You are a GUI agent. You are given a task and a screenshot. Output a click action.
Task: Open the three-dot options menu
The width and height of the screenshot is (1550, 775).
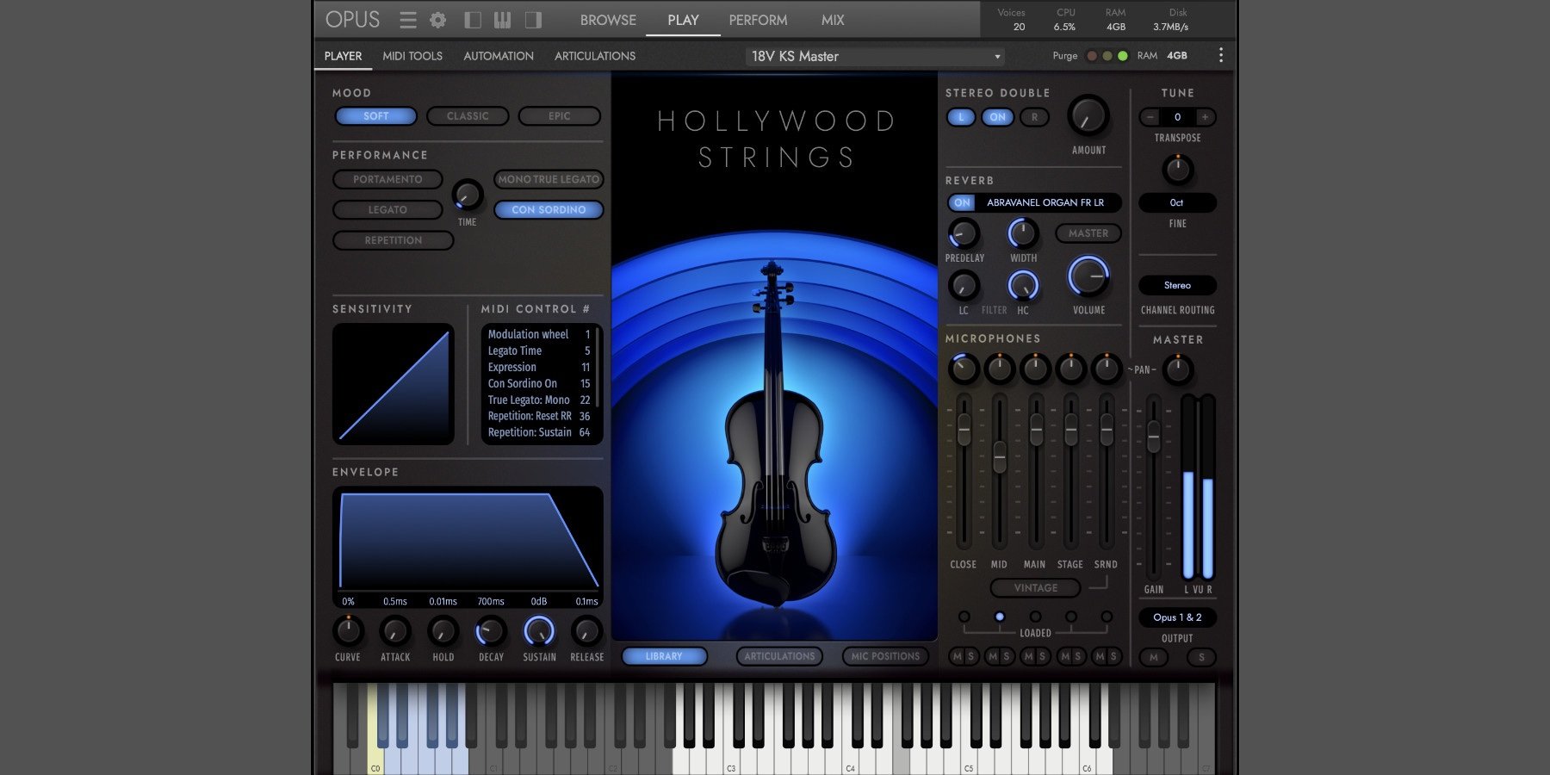point(1220,56)
